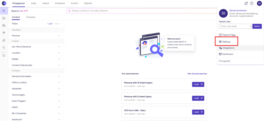Expand the Event Triggers filter
The height and width of the screenshot is (121, 264).
pyautogui.click(x=59, y=101)
